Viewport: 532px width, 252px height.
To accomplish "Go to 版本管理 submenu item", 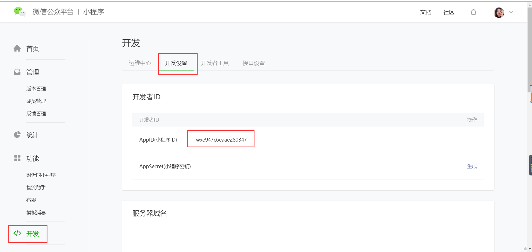I will (36, 89).
